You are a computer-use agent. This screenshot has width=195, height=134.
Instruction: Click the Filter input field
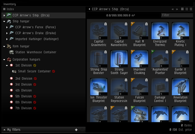tap(177, 15)
